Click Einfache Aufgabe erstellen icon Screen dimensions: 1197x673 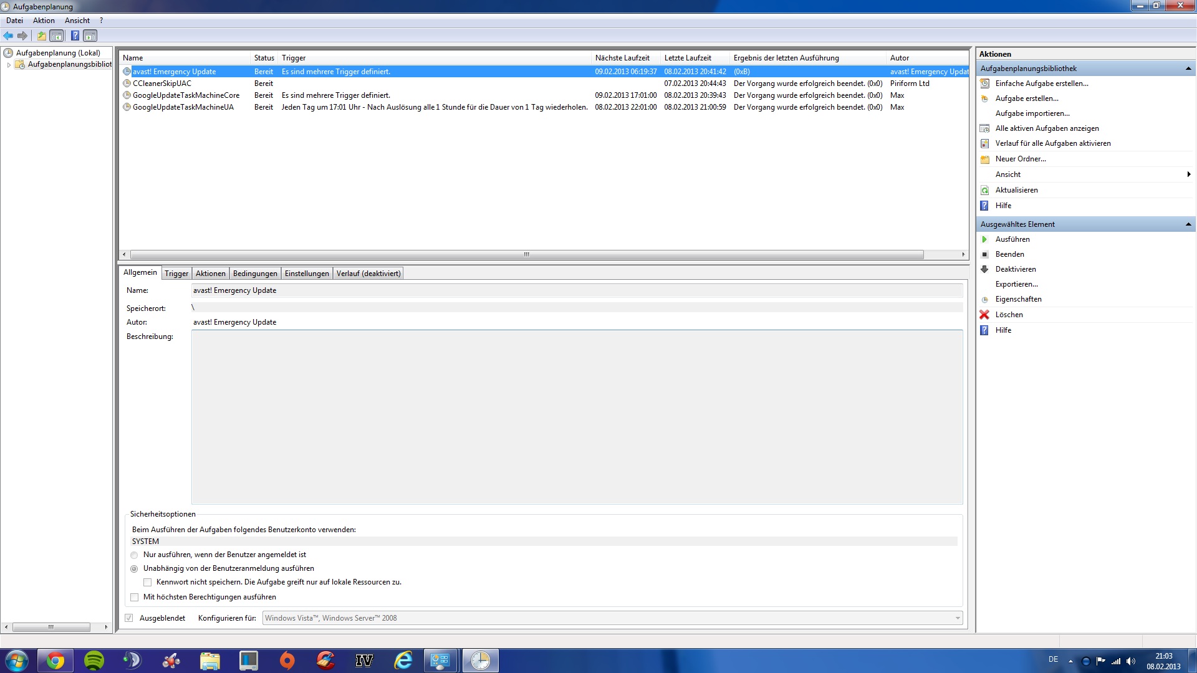click(984, 84)
